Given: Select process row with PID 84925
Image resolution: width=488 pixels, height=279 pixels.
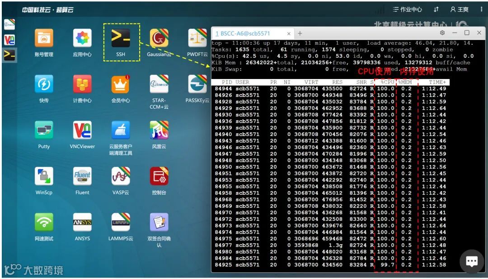Looking at the screenshot, I should 330,265.
